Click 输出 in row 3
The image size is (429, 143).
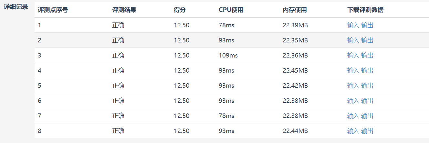(367, 55)
